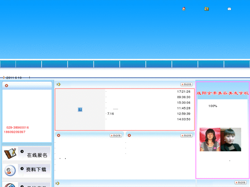Click the notebook and pencil icon

(10, 153)
